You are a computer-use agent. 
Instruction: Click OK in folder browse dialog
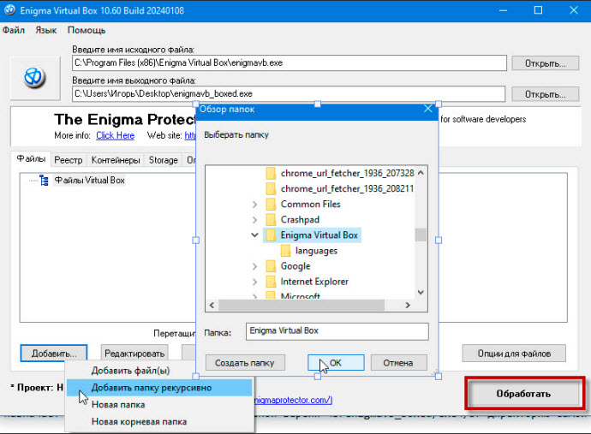336,363
